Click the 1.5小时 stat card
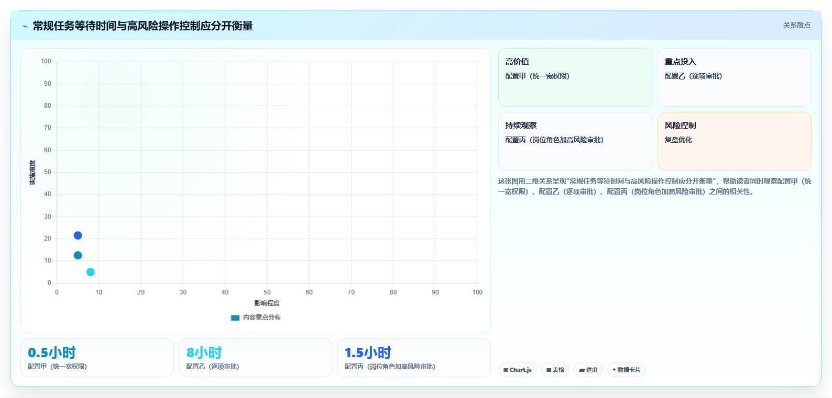Image resolution: width=832 pixels, height=398 pixels. point(414,358)
